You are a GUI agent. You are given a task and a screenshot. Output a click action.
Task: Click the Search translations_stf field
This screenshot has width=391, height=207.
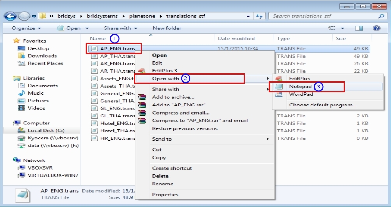(324, 17)
